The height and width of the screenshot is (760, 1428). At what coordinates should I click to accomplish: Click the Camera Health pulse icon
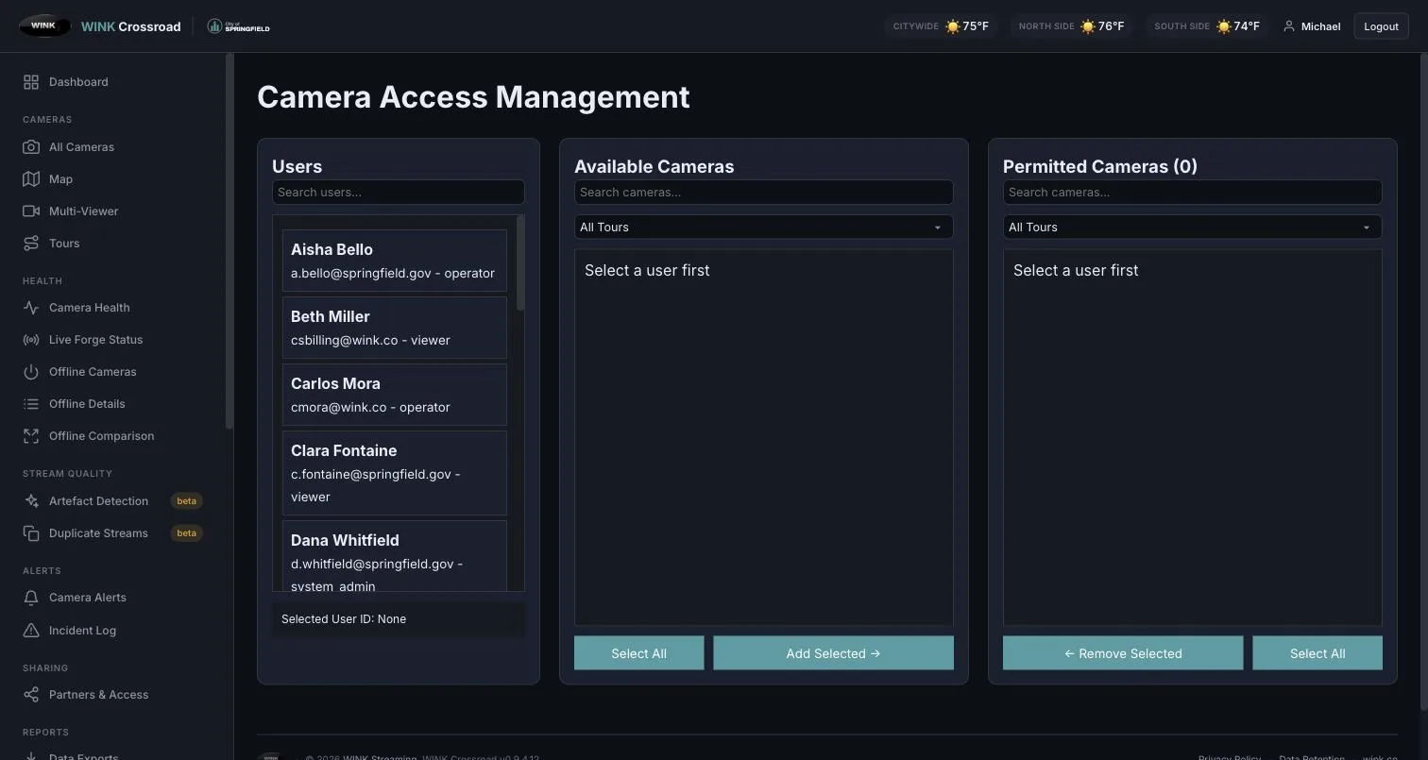[31, 308]
